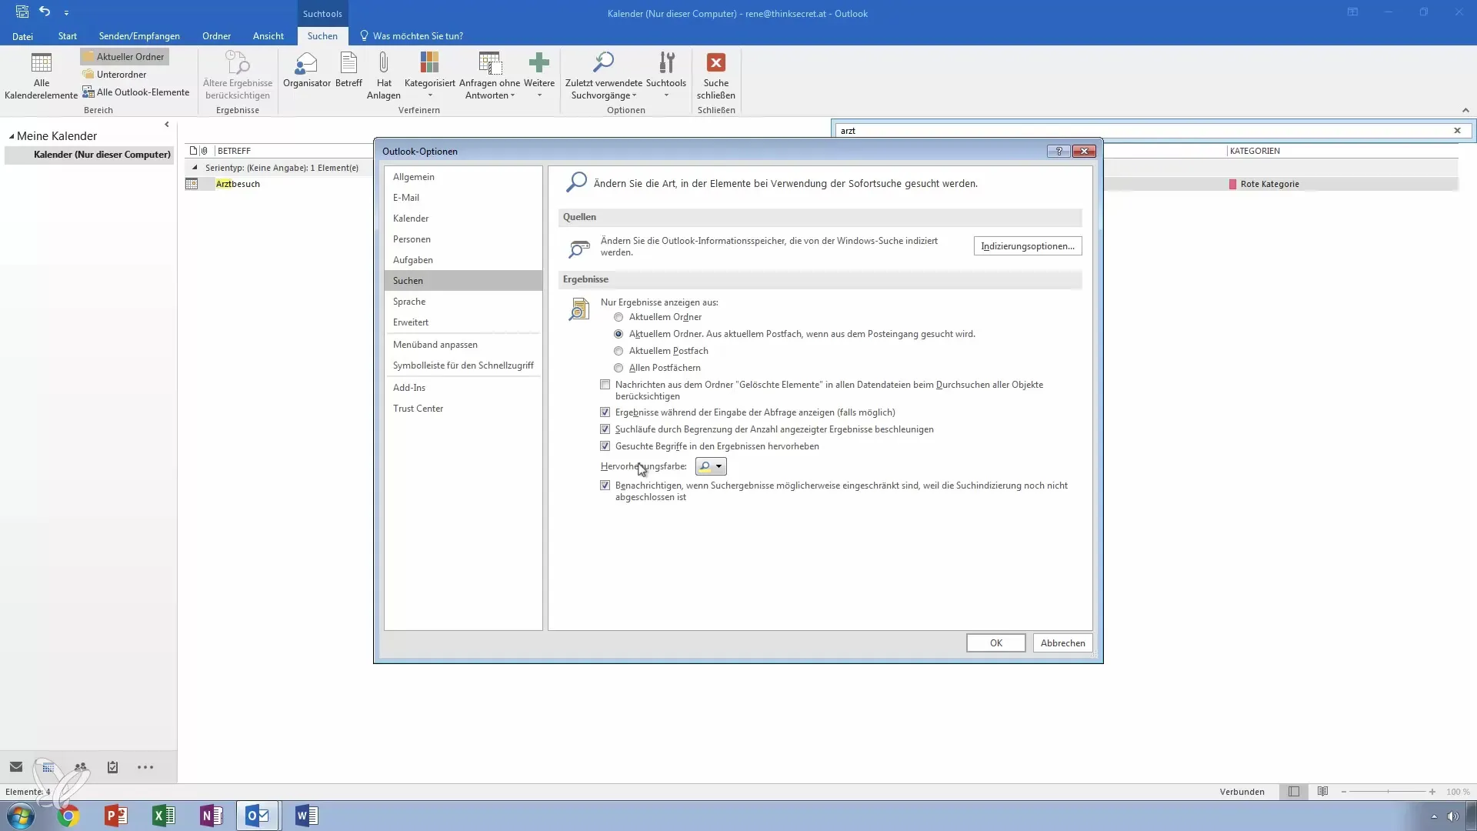Click the dialog help question mark button
Image resolution: width=1477 pixels, height=831 pixels.
[x=1059, y=152]
